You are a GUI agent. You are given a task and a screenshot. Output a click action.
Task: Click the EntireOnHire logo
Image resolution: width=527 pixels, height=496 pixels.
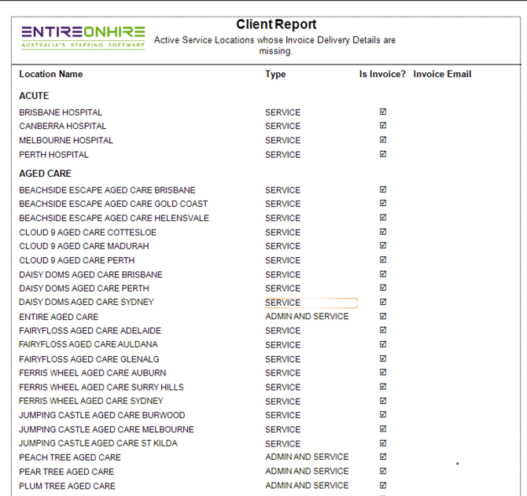[x=83, y=36]
